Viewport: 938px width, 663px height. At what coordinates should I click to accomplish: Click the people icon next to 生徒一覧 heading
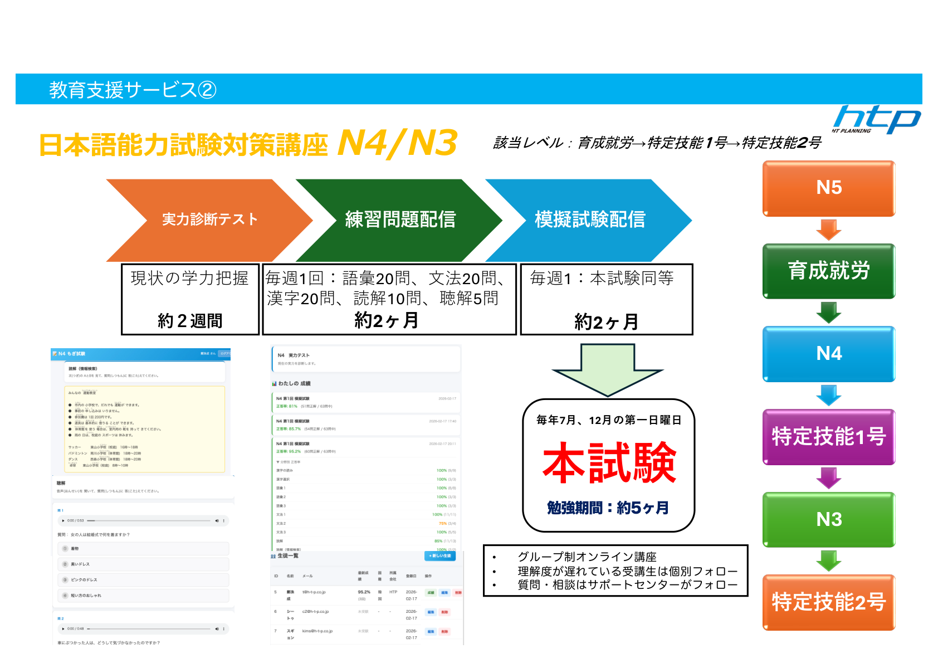click(x=273, y=556)
